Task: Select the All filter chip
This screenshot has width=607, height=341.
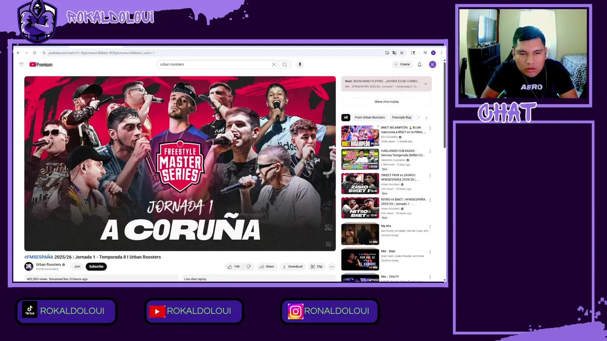Action: (346, 117)
